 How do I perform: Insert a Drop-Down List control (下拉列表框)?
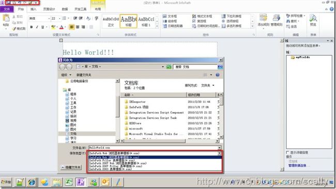(x=232, y=17)
